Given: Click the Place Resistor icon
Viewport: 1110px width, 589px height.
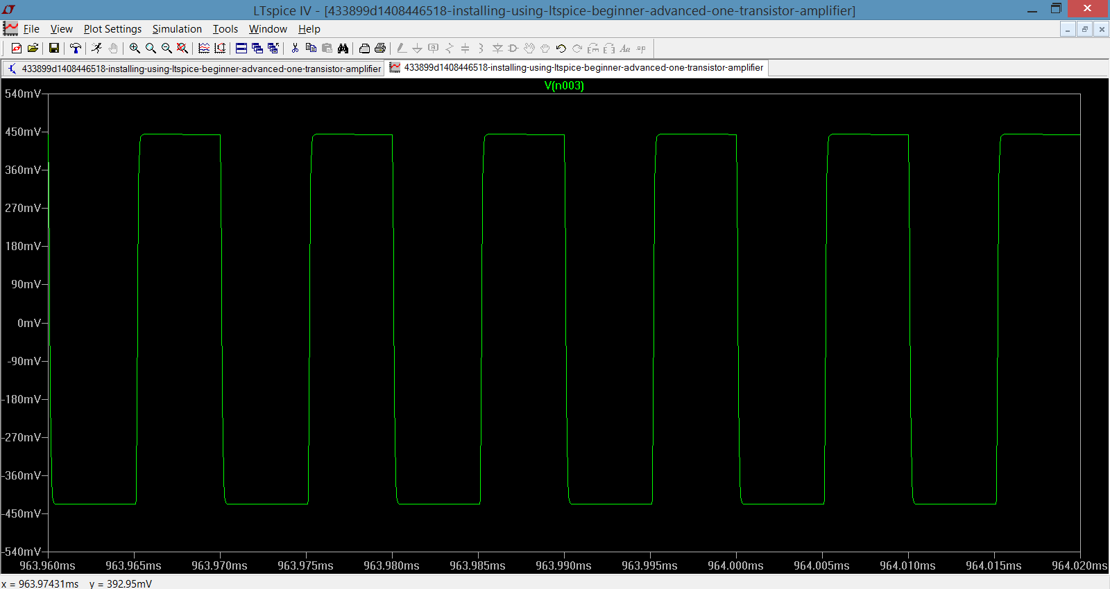Looking at the screenshot, I should (x=449, y=48).
